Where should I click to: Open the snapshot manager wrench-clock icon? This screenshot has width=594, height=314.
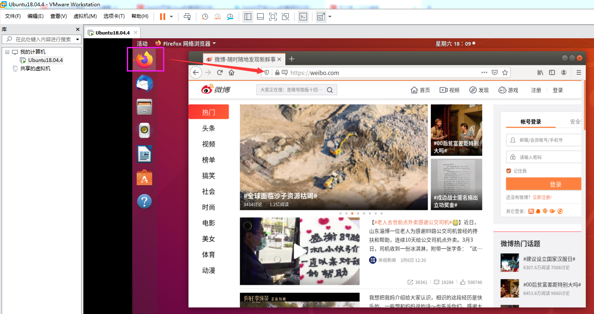coord(230,17)
